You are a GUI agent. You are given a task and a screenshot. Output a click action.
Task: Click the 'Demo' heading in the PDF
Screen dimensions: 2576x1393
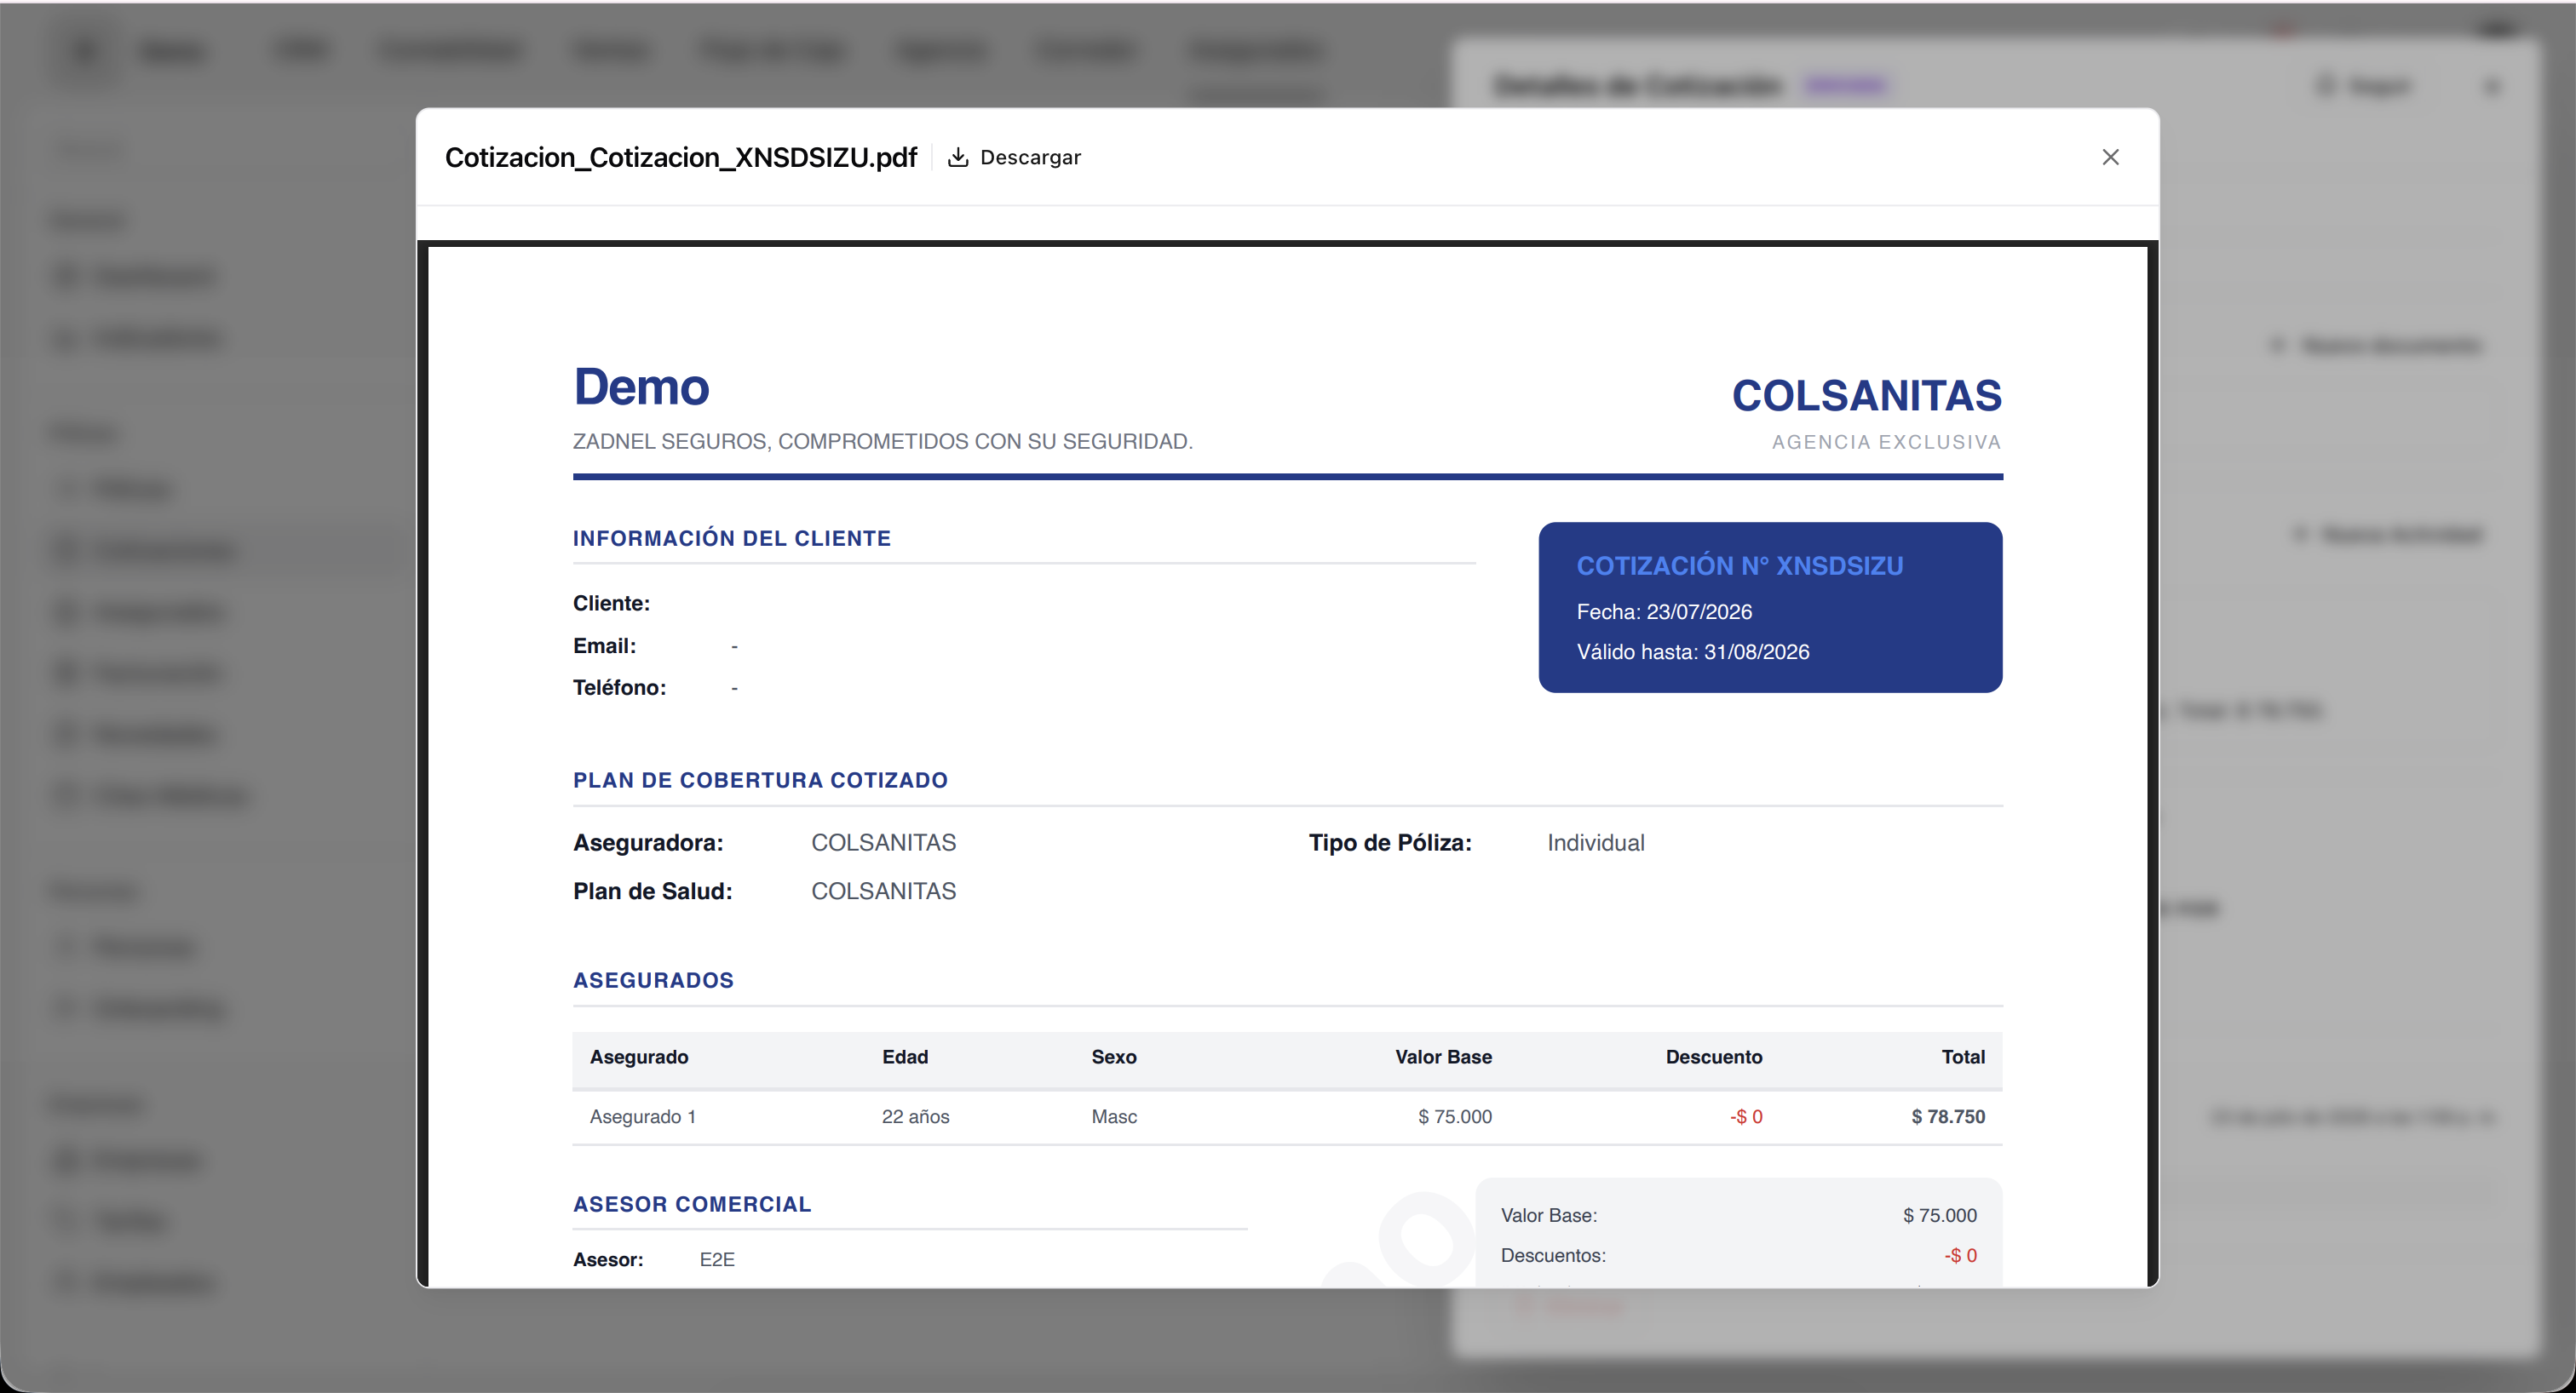(641, 387)
